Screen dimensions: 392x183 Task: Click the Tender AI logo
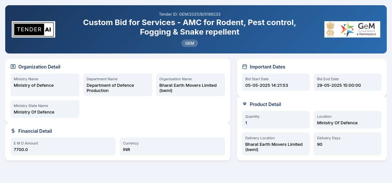point(33,29)
